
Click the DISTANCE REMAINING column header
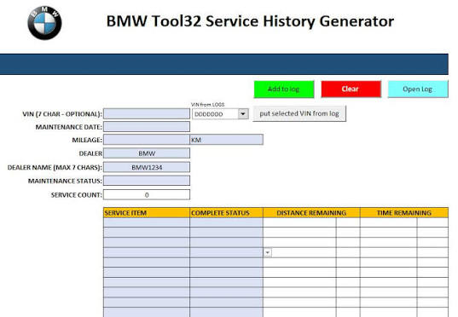[311, 213]
